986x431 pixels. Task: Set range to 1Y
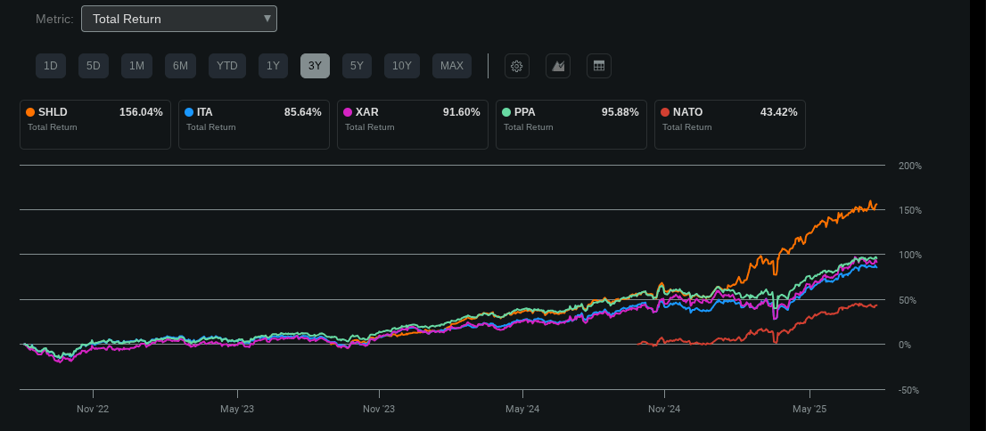pyautogui.click(x=274, y=66)
